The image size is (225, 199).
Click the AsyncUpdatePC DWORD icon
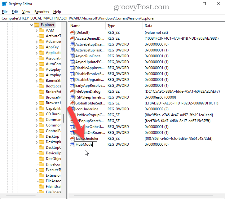click(72, 62)
